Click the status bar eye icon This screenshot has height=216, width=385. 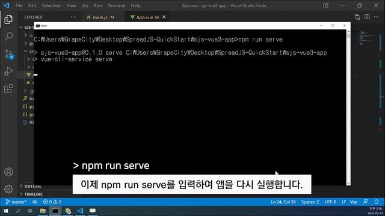pos(35,202)
